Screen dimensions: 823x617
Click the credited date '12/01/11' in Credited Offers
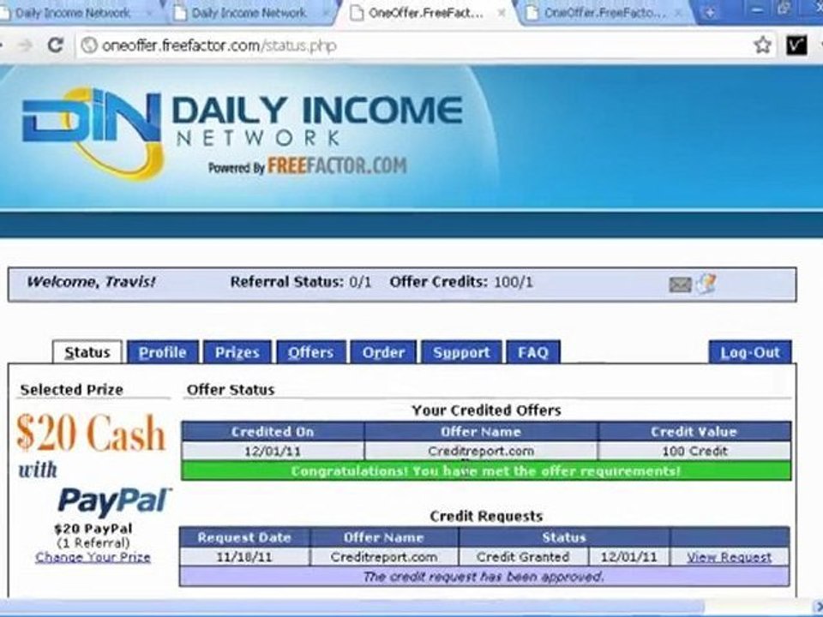273,452
